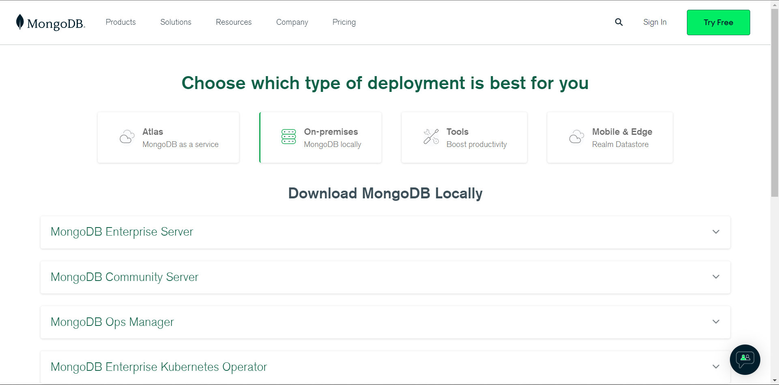The width and height of the screenshot is (779, 385).
Task: Click the On-premises database stack icon
Action: click(288, 137)
